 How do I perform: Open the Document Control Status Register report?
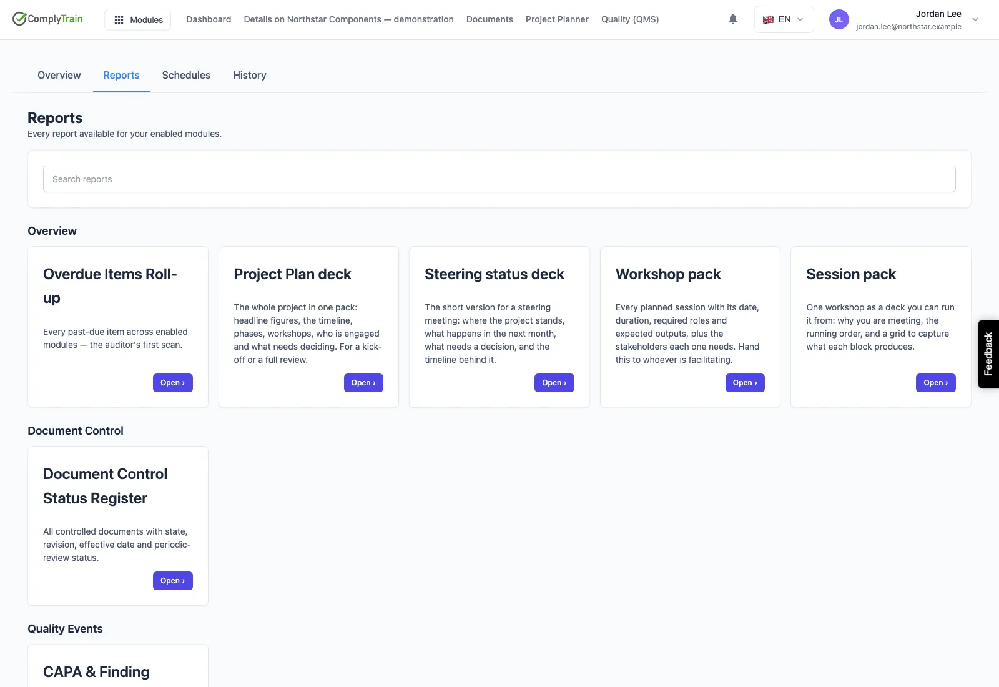click(x=173, y=581)
